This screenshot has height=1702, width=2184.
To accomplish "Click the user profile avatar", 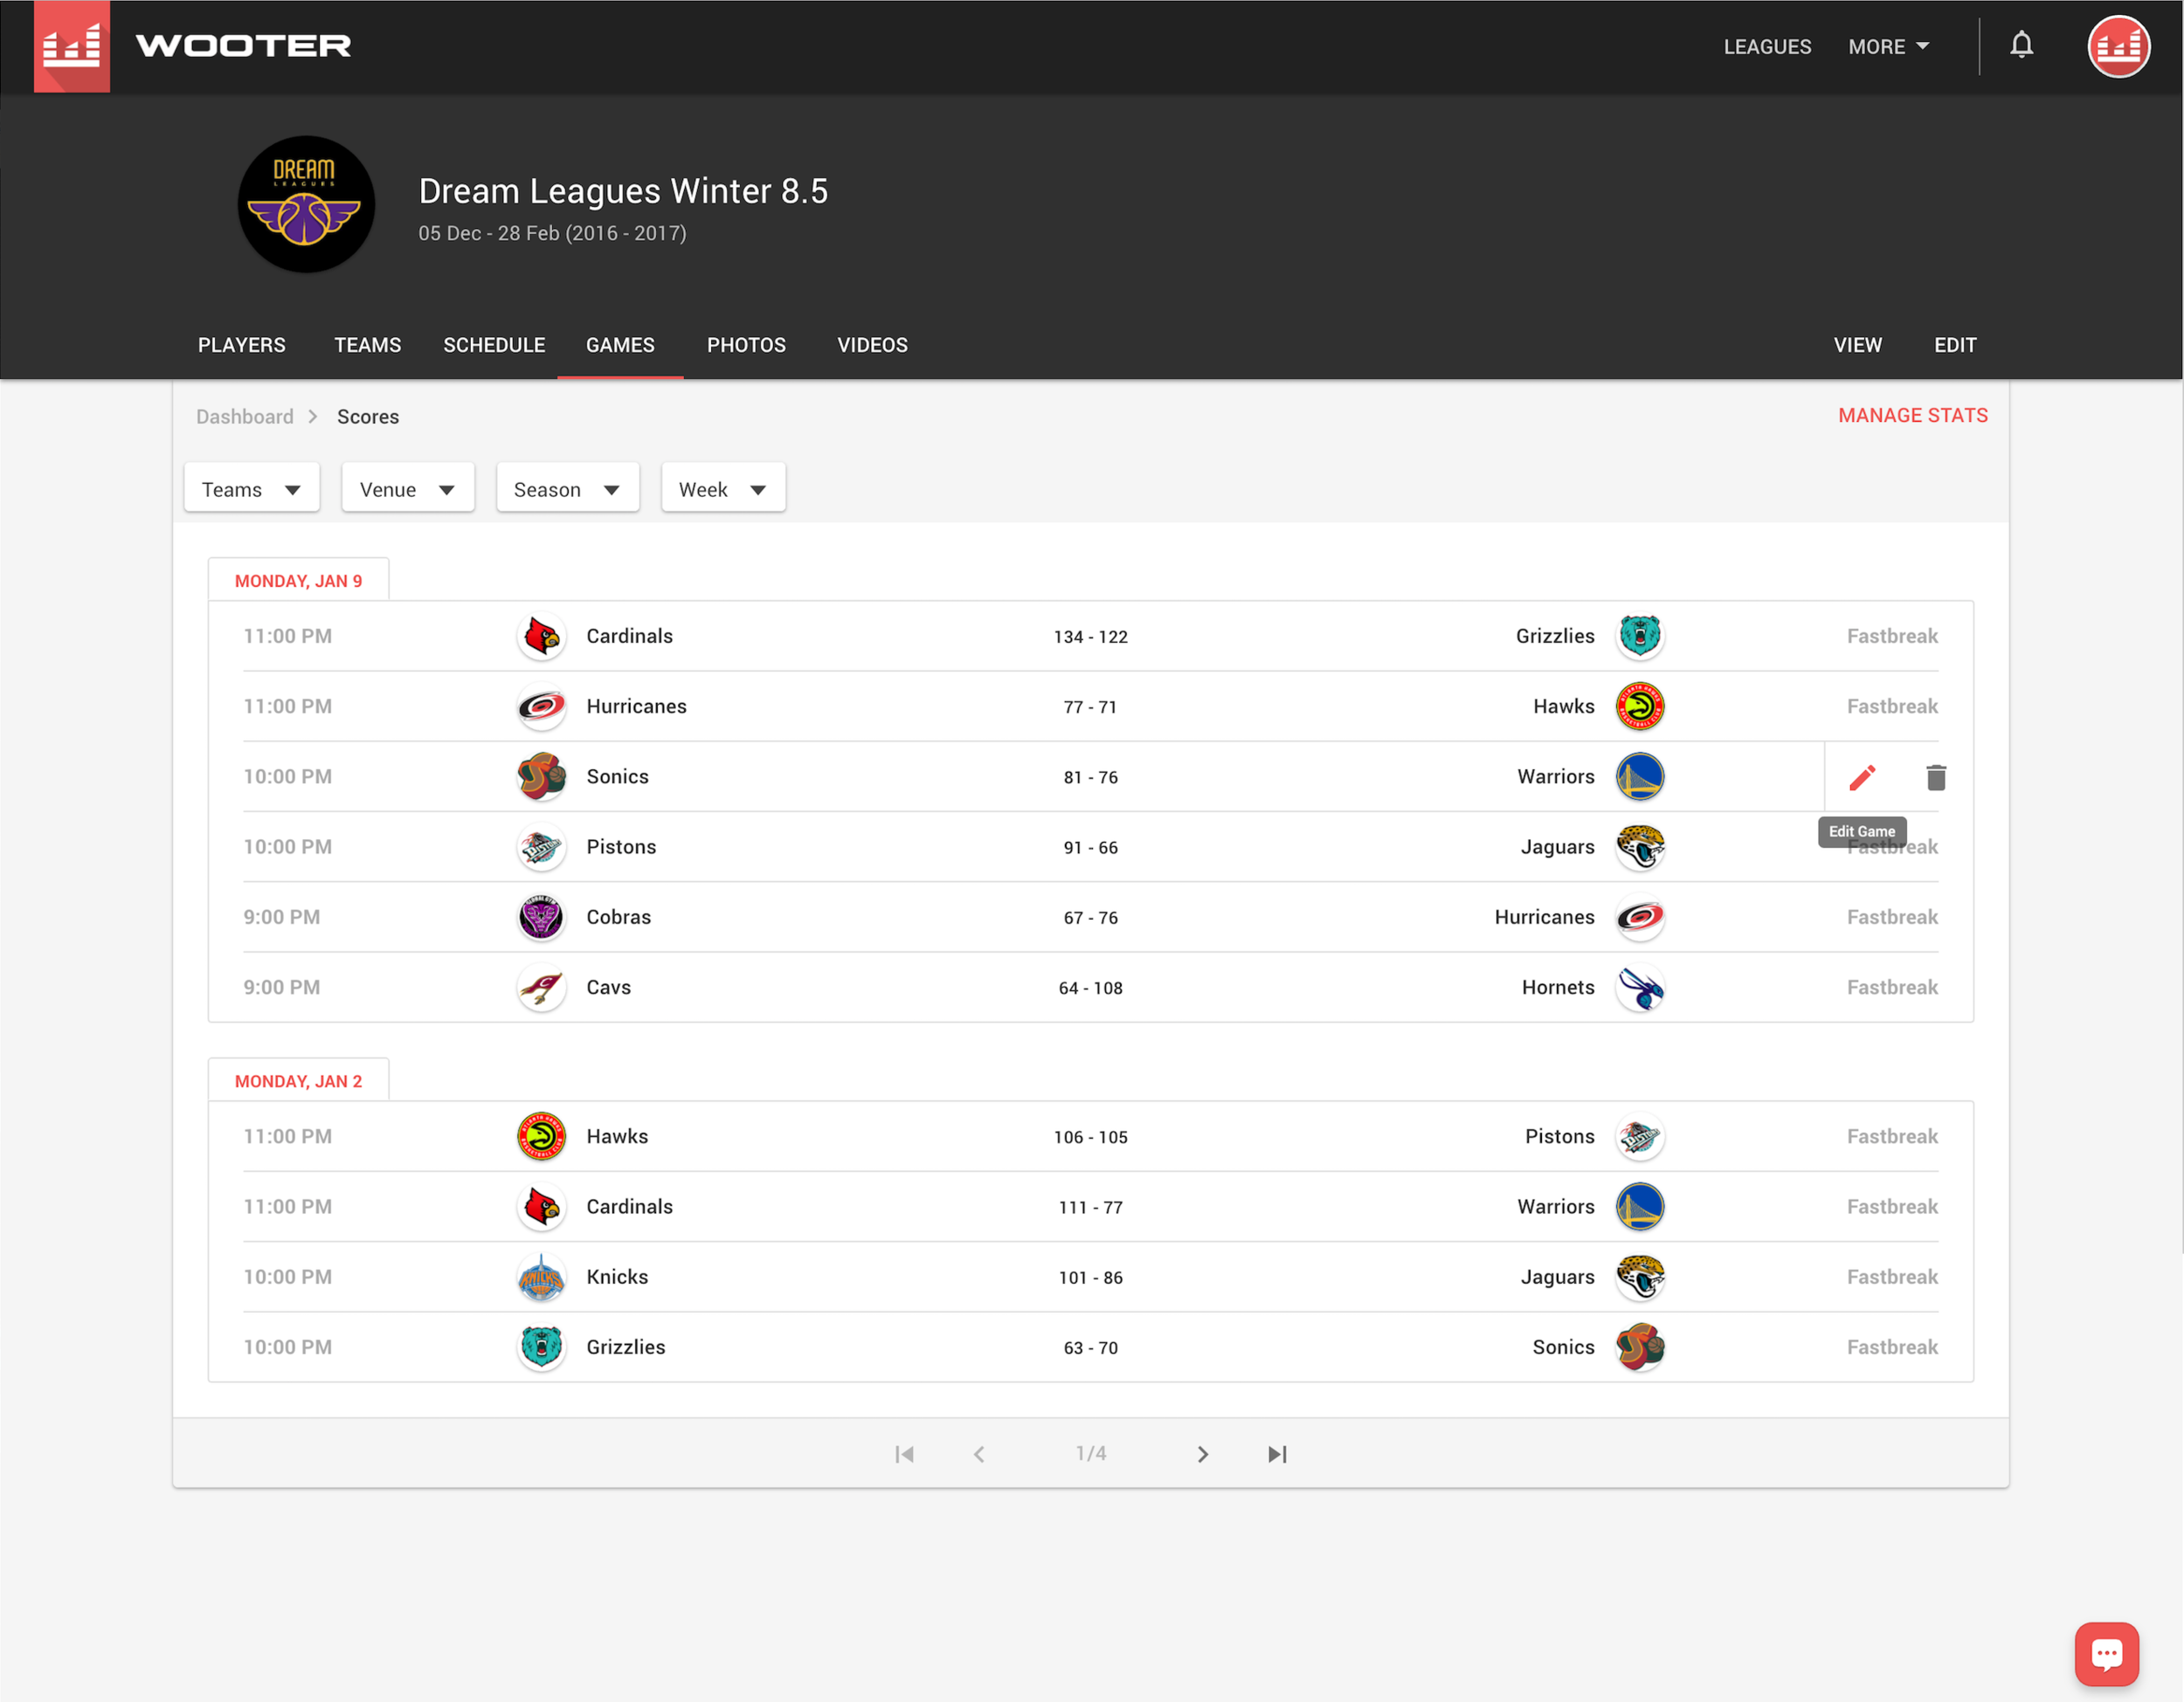I will click(x=2118, y=46).
